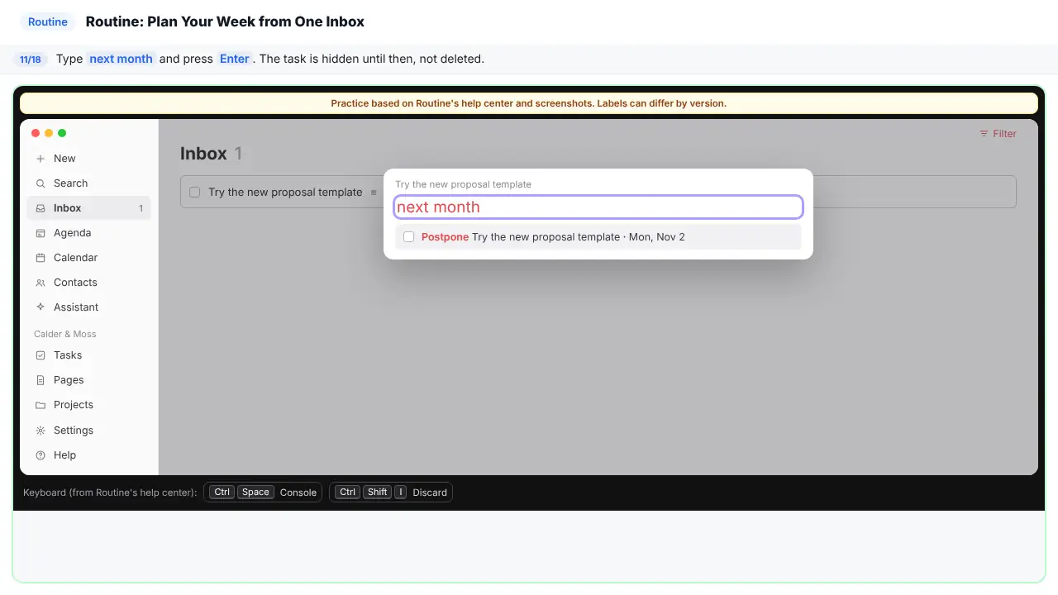Click the Help question mark icon

click(x=41, y=455)
